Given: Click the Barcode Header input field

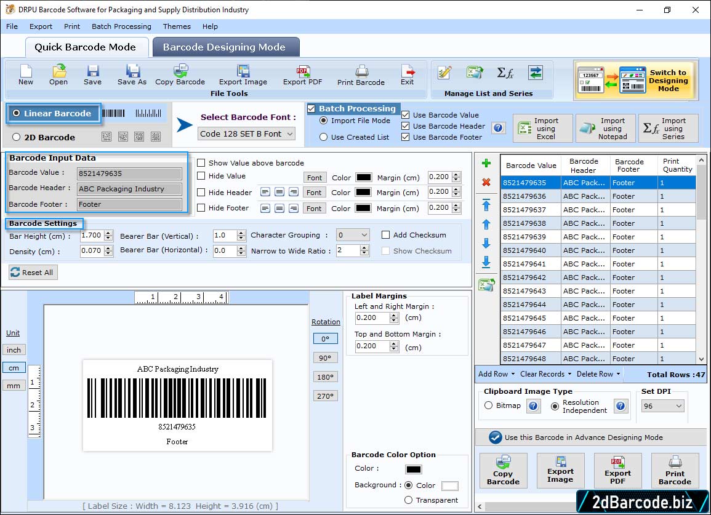Looking at the screenshot, I should (x=130, y=189).
